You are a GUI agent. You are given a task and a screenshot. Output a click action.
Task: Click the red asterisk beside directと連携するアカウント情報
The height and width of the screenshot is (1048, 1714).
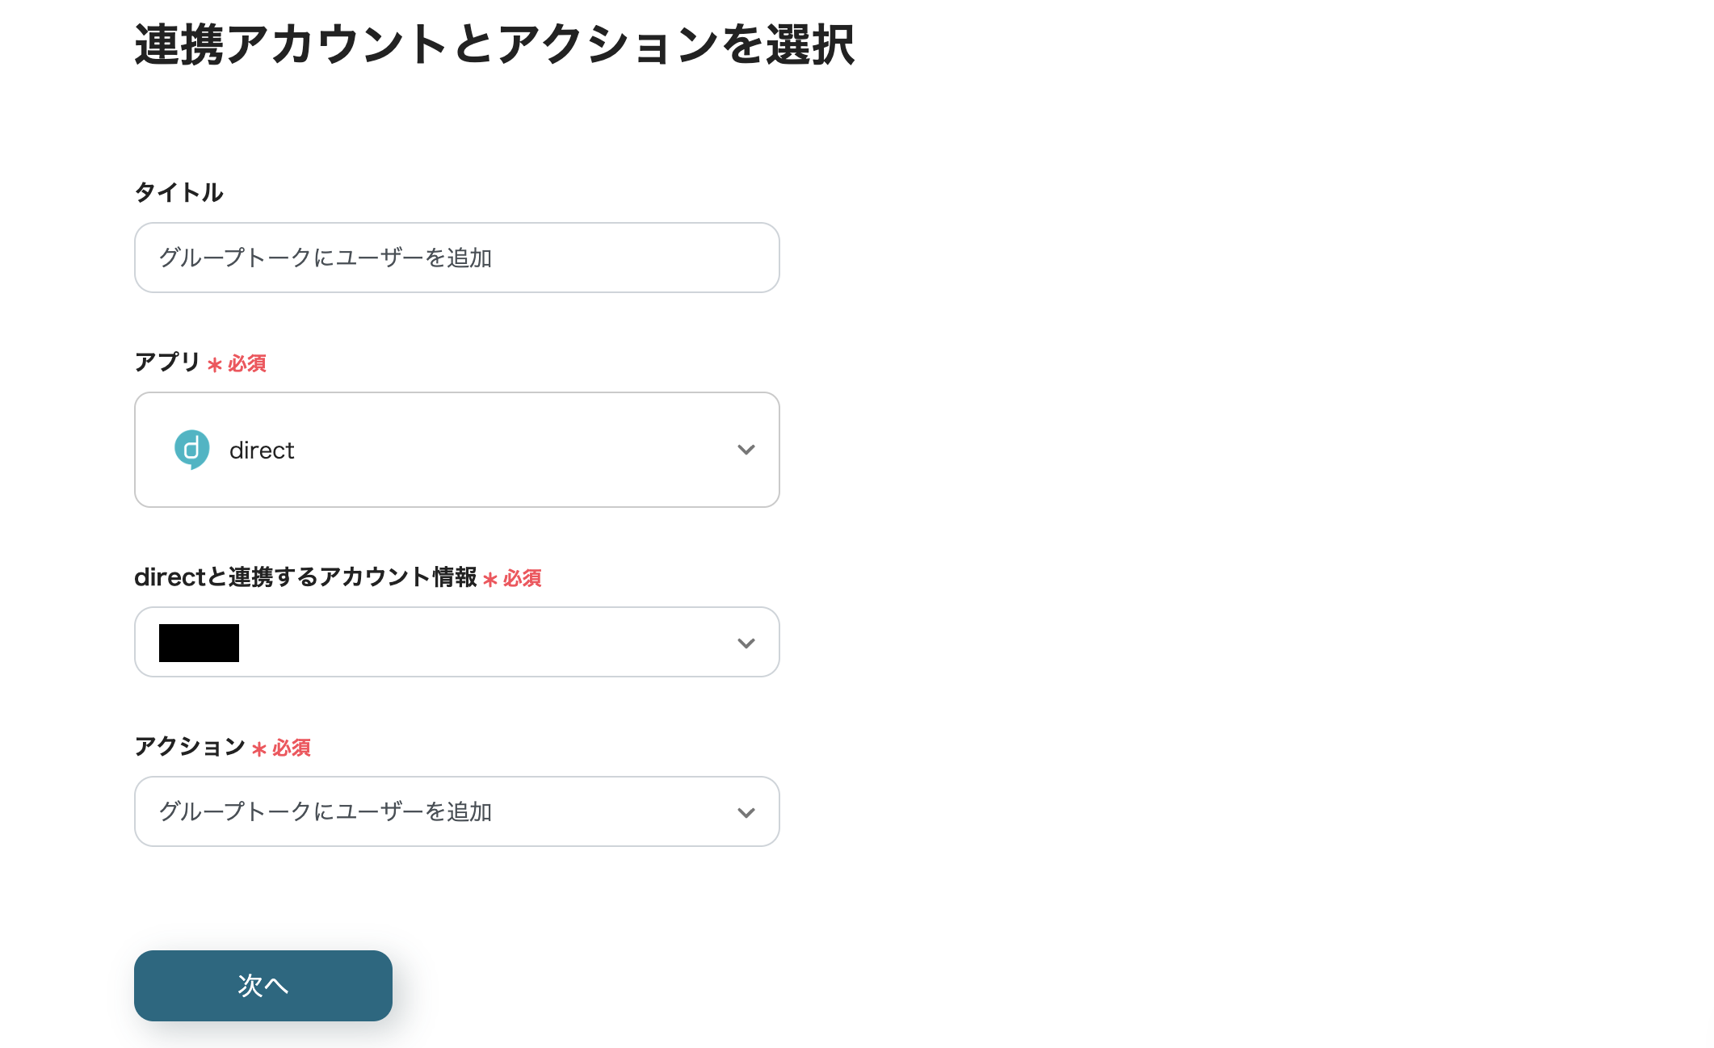(x=491, y=578)
